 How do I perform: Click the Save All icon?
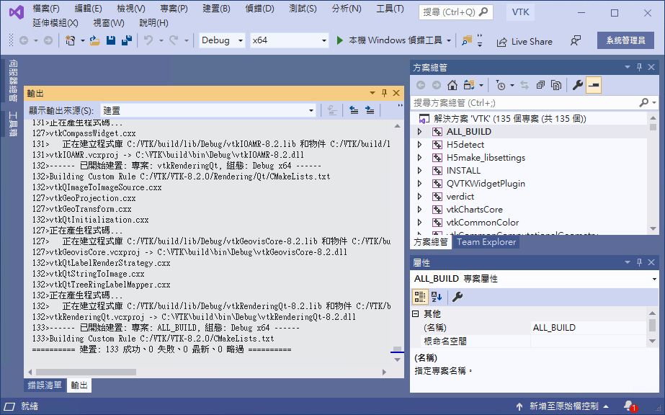point(126,40)
